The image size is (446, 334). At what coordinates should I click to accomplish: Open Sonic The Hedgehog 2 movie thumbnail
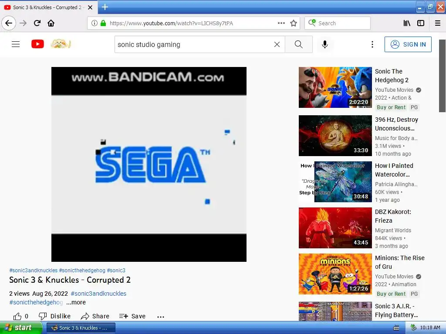(335, 87)
